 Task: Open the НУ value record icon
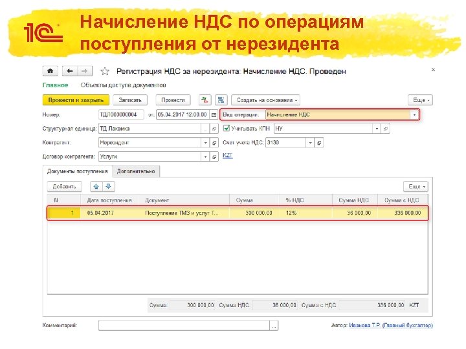coord(386,129)
